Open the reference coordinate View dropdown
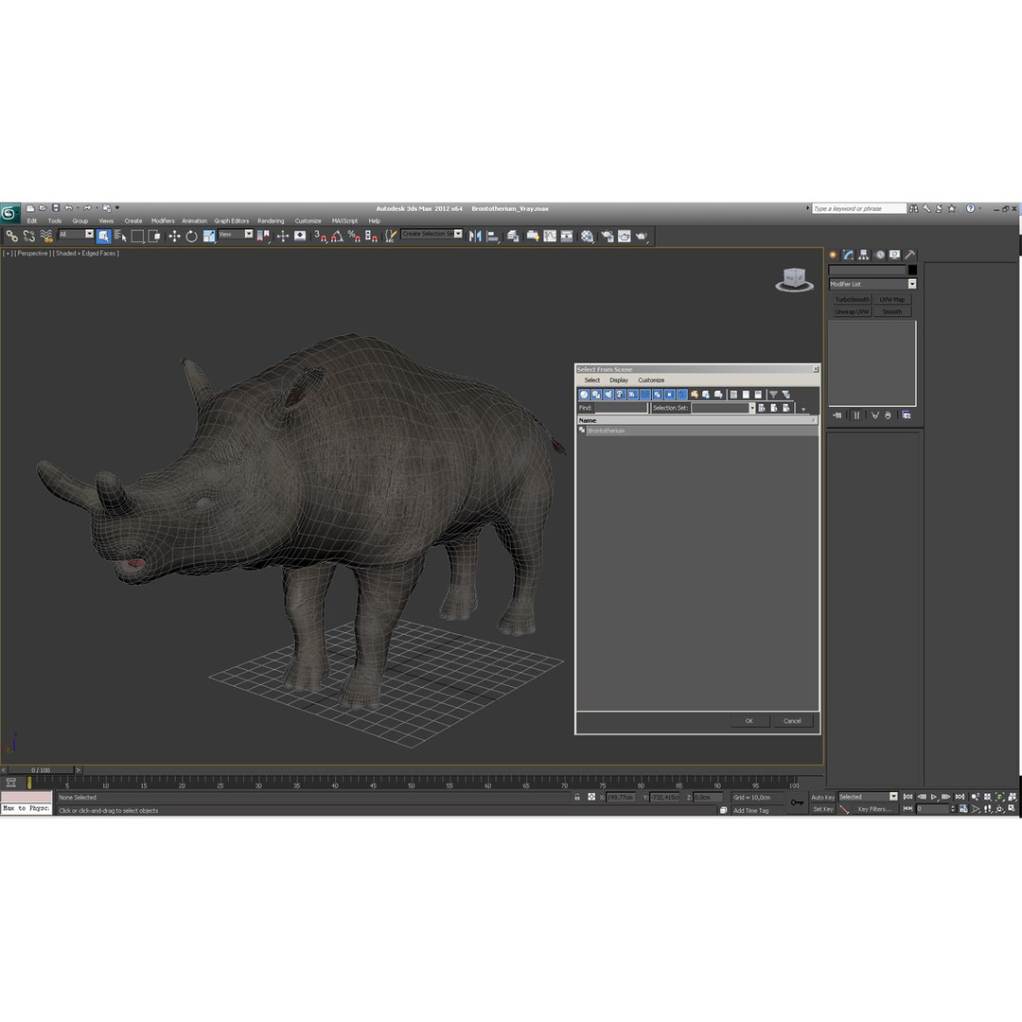The height and width of the screenshot is (1022, 1022). coord(236,234)
